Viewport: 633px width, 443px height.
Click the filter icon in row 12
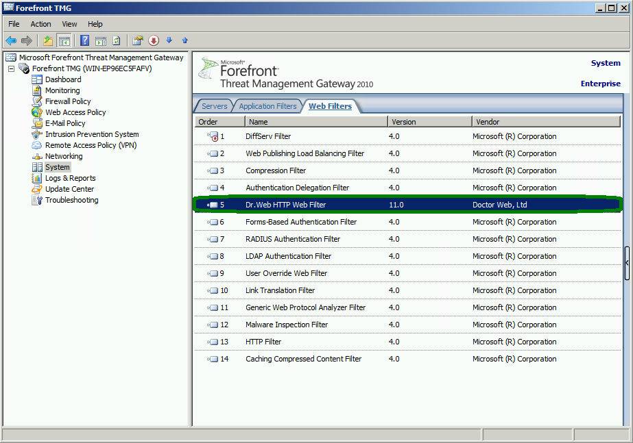click(213, 325)
